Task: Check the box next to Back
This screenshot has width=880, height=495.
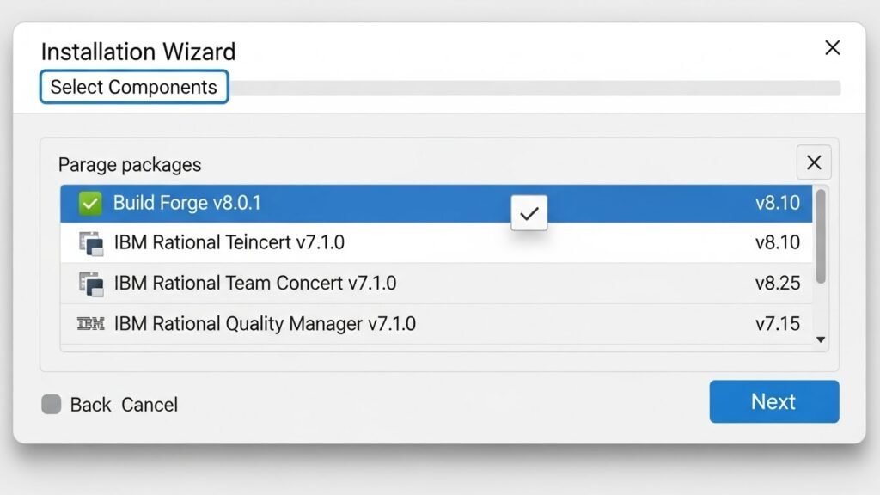Action: (53, 404)
